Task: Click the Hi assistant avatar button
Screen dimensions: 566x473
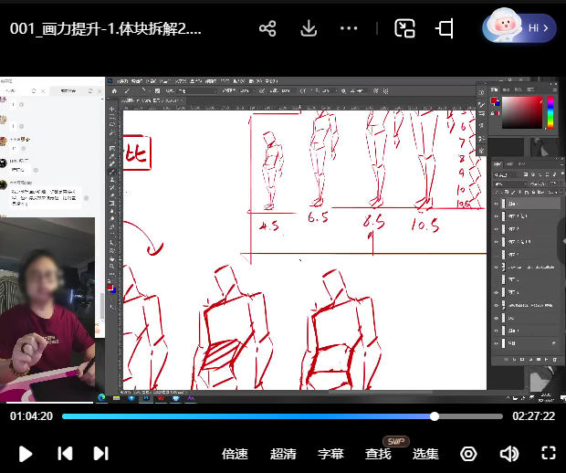Action: (x=519, y=27)
